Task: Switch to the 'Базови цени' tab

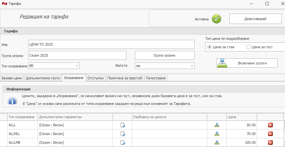Action: 12,78
